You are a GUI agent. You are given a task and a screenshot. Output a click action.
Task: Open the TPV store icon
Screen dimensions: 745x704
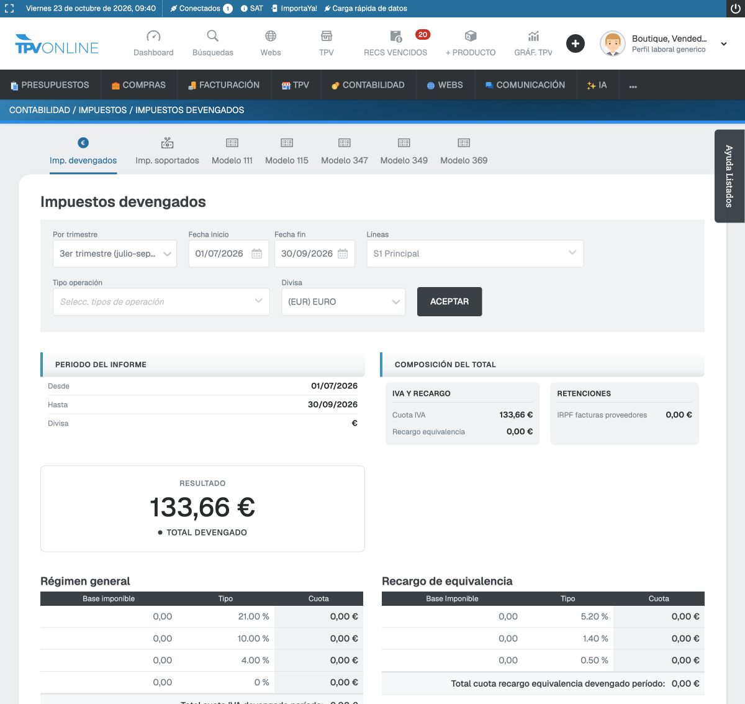[x=327, y=36]
